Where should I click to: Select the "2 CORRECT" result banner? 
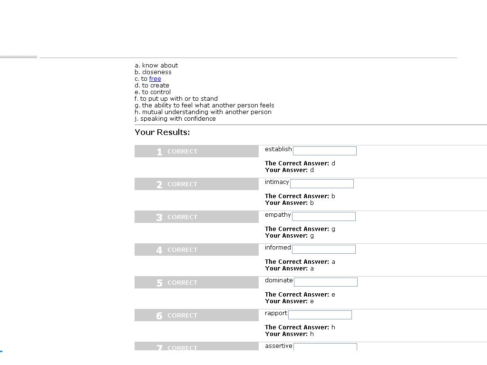[x=196, y=184]
